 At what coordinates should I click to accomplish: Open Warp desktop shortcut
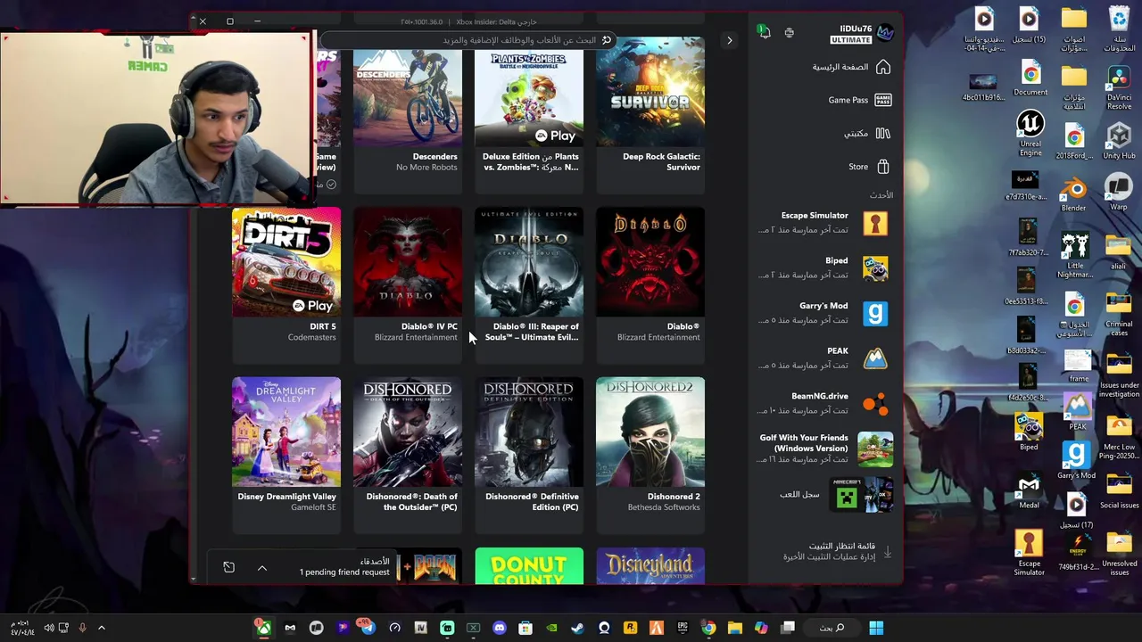click(1119, 193)
